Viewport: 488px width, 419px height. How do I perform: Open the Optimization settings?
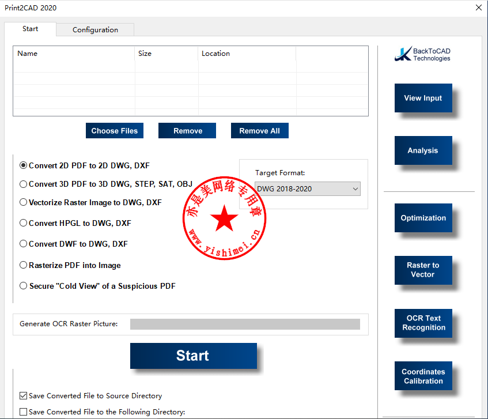click(423, 218)
